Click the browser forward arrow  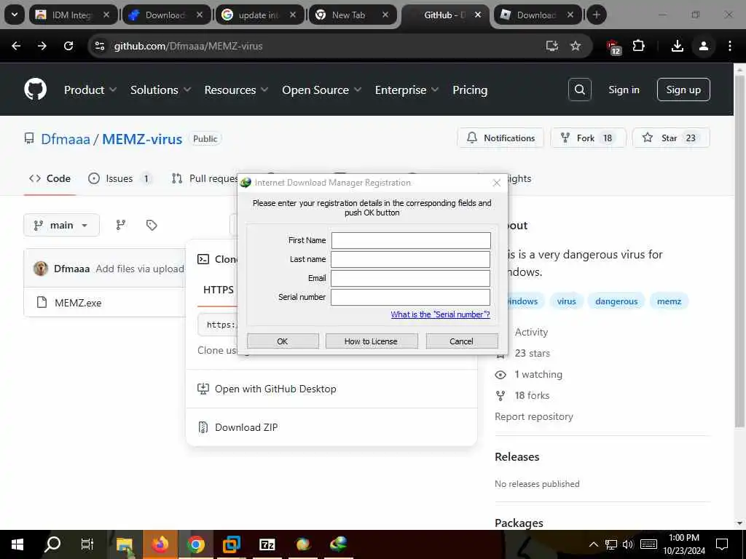pos(42,46)
